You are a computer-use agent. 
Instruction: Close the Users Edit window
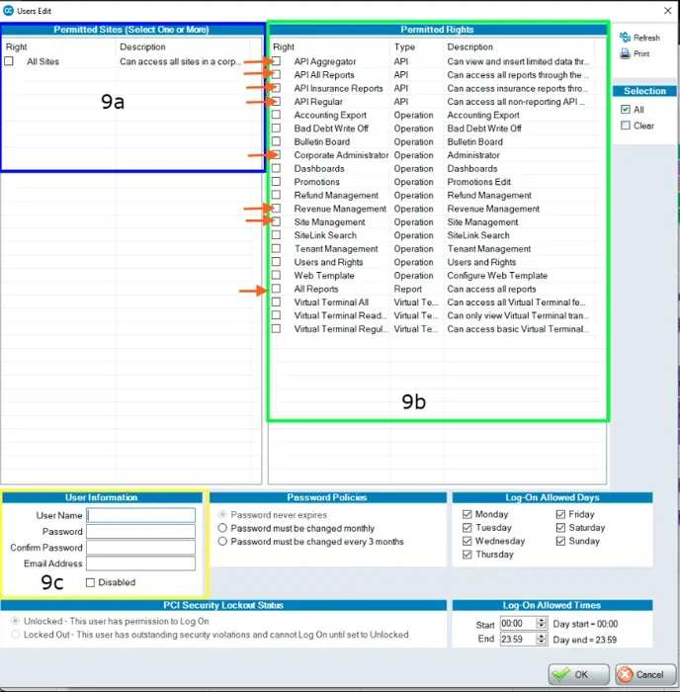[x=667, y=10]
